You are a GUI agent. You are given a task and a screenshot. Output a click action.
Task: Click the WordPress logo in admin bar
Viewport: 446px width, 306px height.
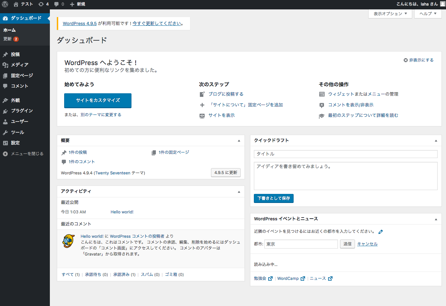coord(5,4)
